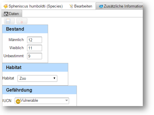Focus the Unbestimmt number field
Viewport: 154px width, 115px height.
pos(35,56)
